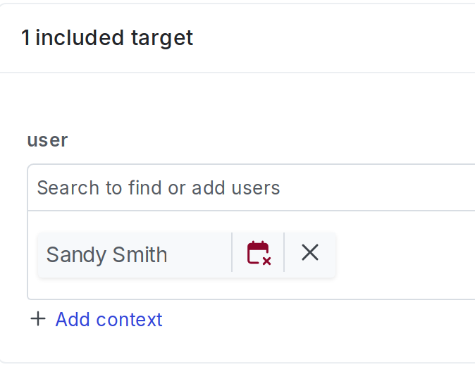Click the placeholder text in the users search box

click(159, 187)
